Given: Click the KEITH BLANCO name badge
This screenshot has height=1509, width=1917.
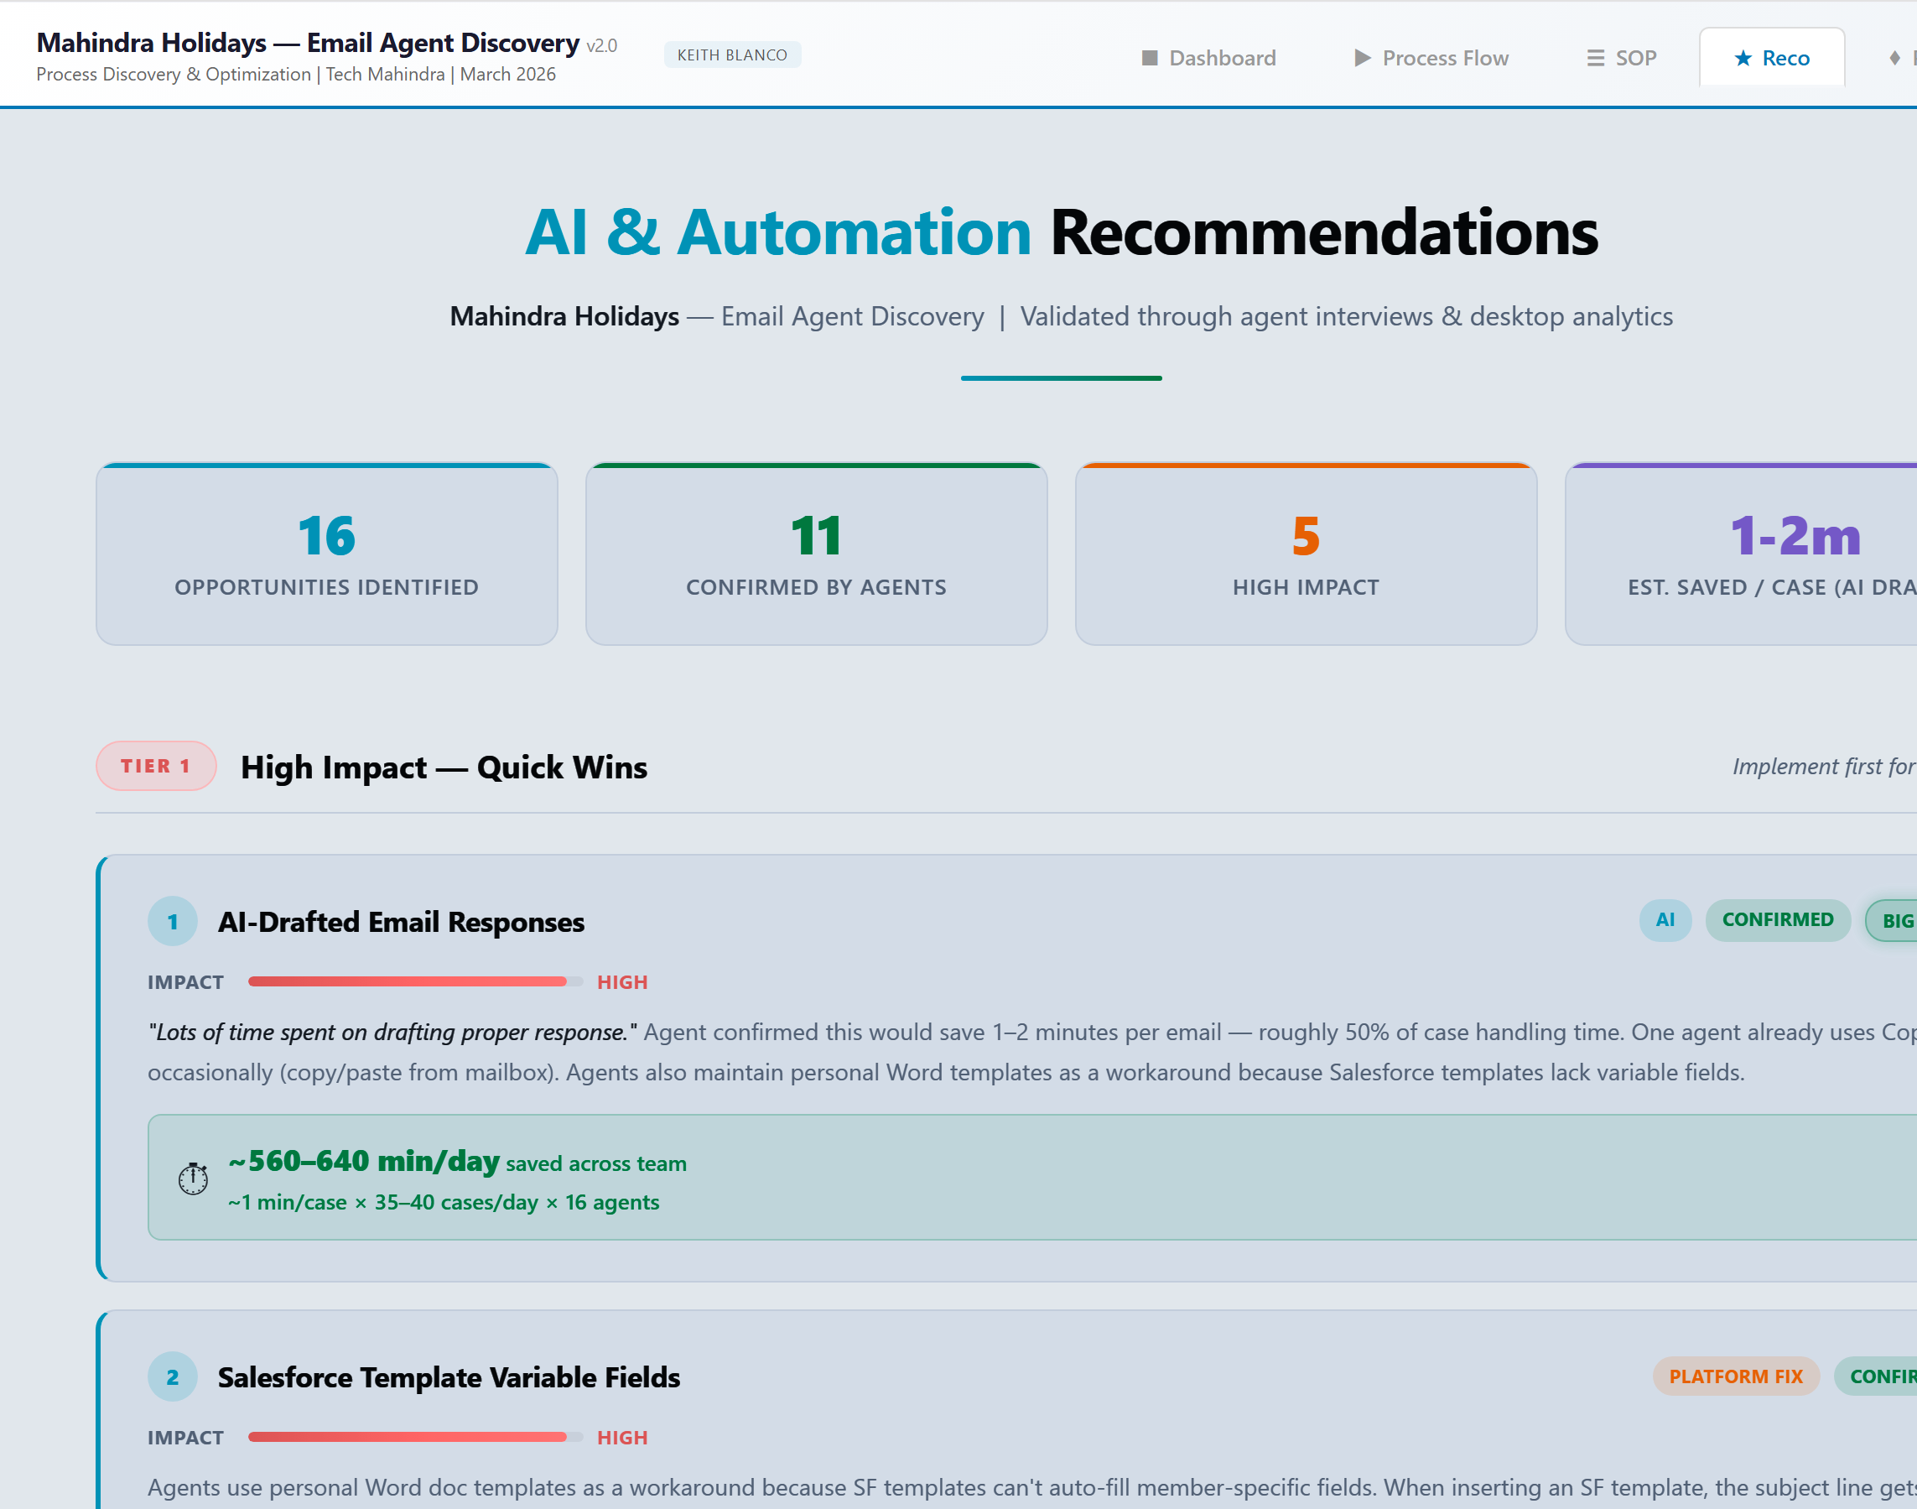Looking at the screenshot, I should pos(732,54).
